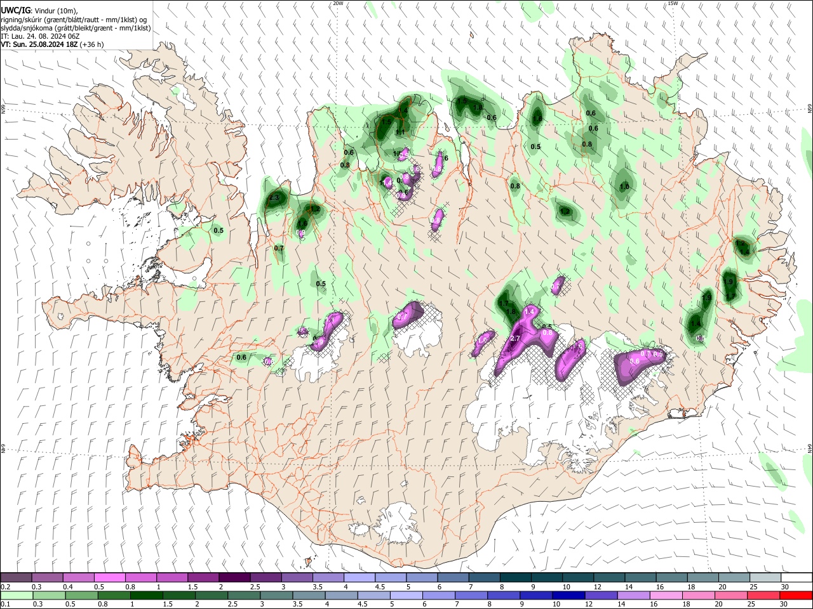Click the 2.7 snow value on the map
Viewport: 813px width, 609px height.
(x=515, y=339)
